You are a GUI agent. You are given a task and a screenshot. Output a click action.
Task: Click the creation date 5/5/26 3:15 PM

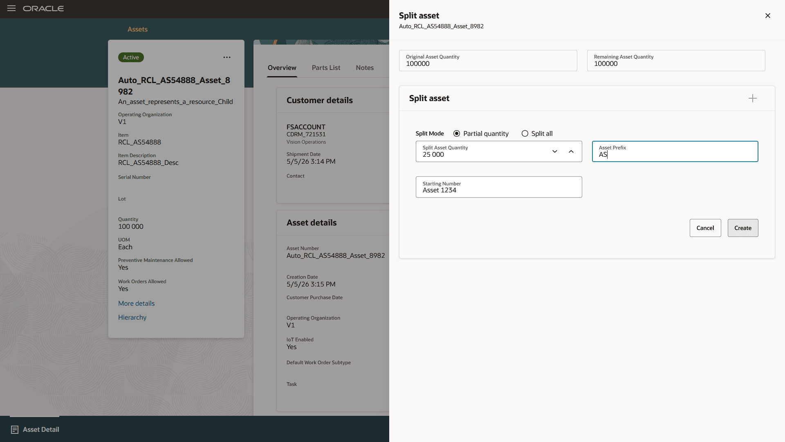coord(311,284)
